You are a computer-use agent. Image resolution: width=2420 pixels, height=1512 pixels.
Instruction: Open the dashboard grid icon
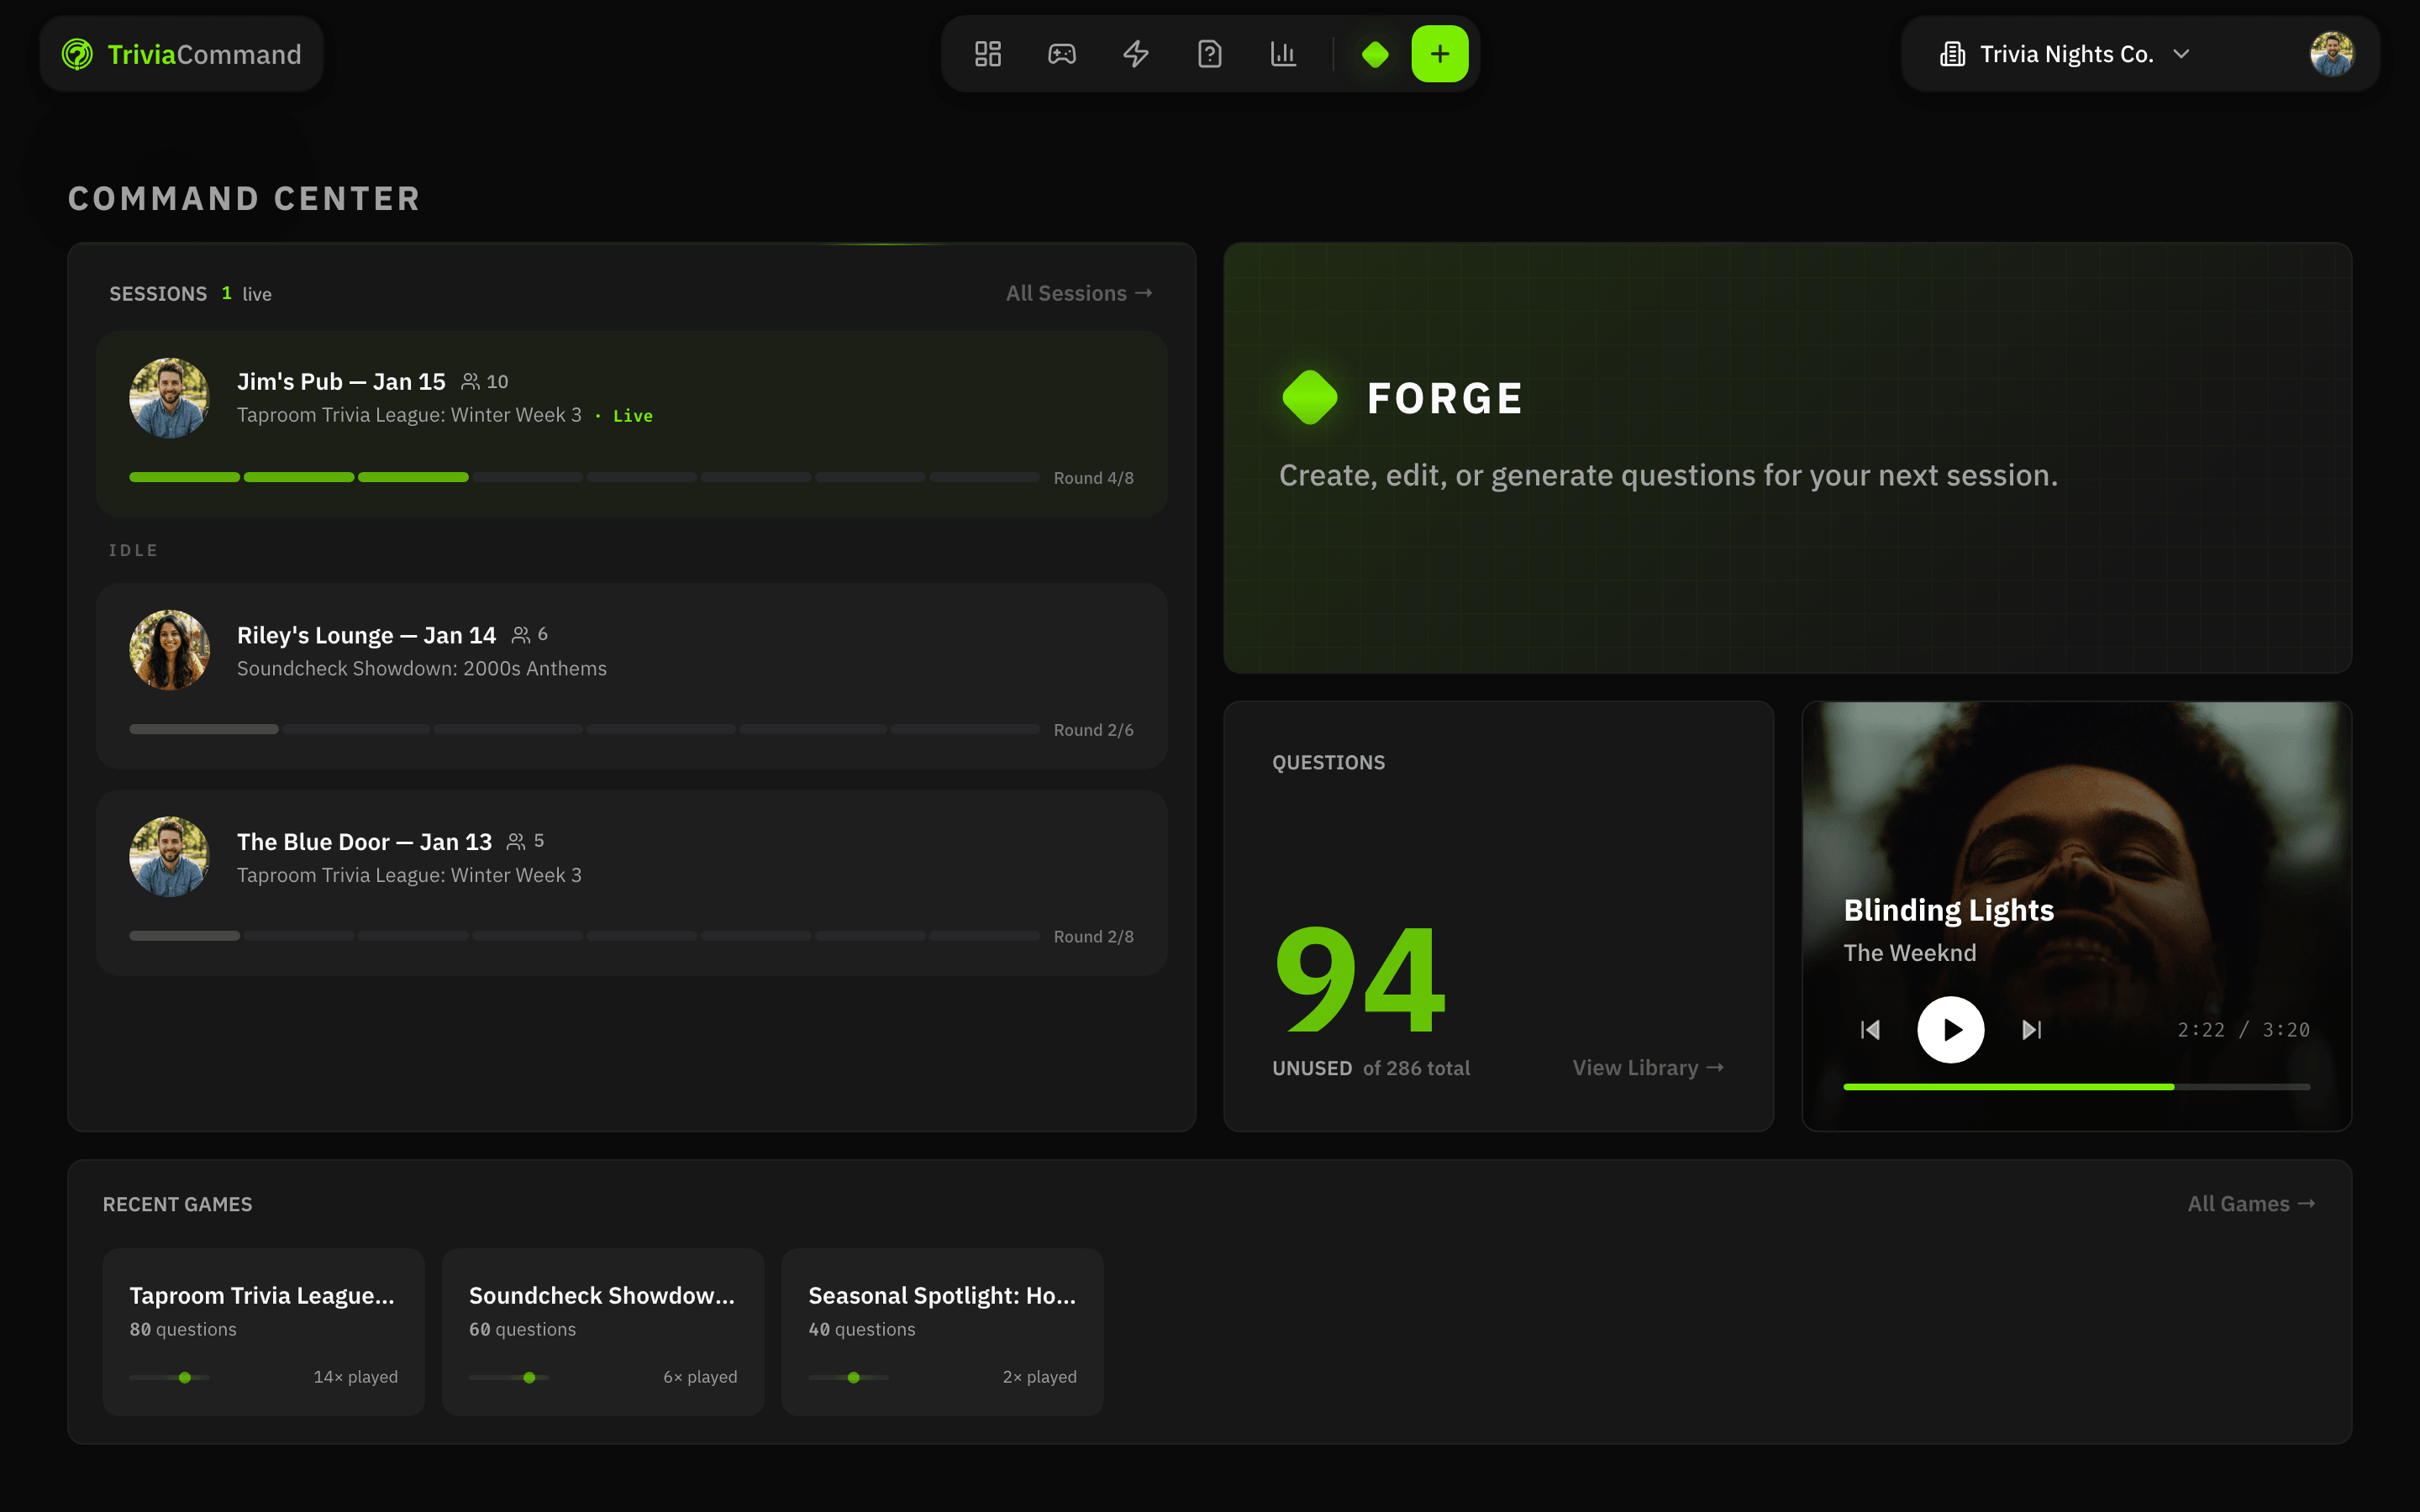[x=988, y=53]
